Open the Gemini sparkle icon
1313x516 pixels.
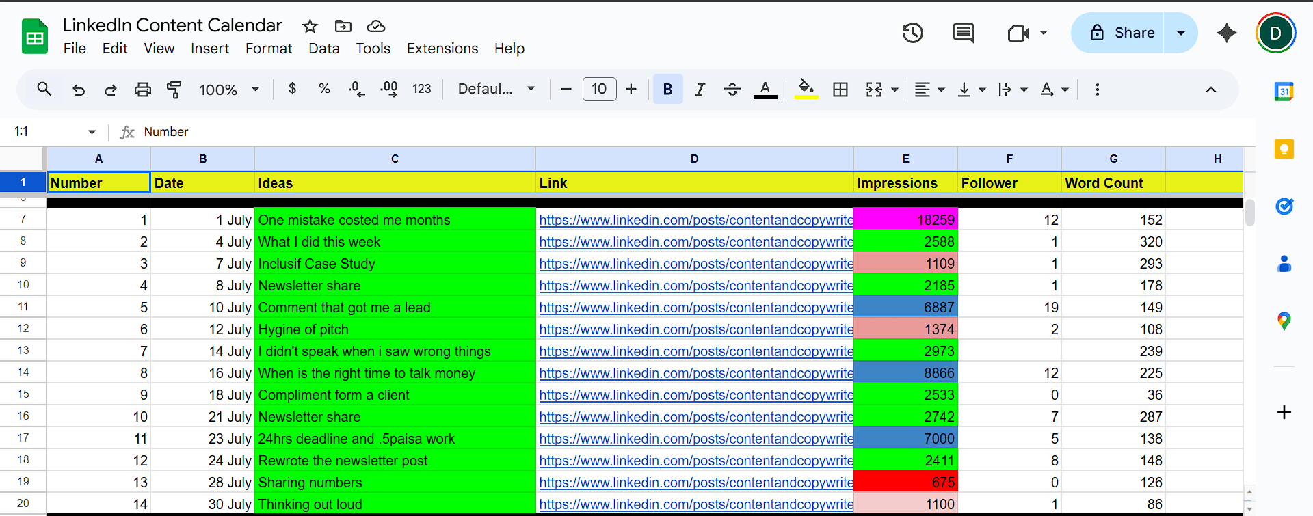point(1226,33)
